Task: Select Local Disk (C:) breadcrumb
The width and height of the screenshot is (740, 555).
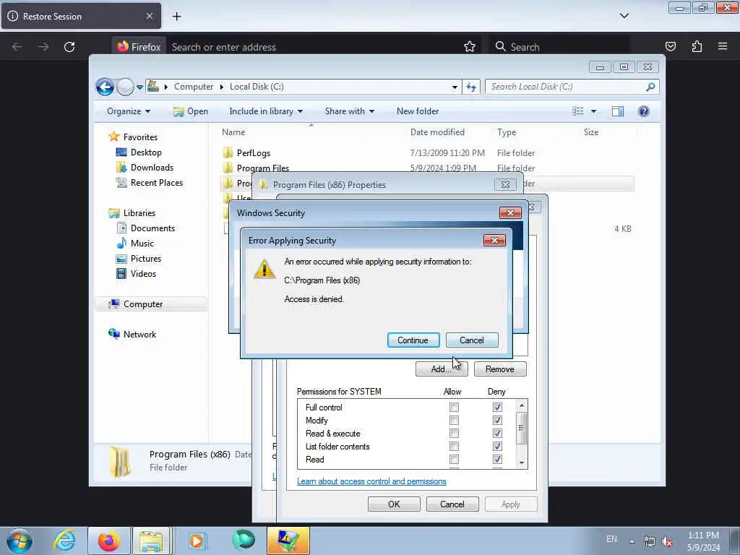Action: point(257,87)
